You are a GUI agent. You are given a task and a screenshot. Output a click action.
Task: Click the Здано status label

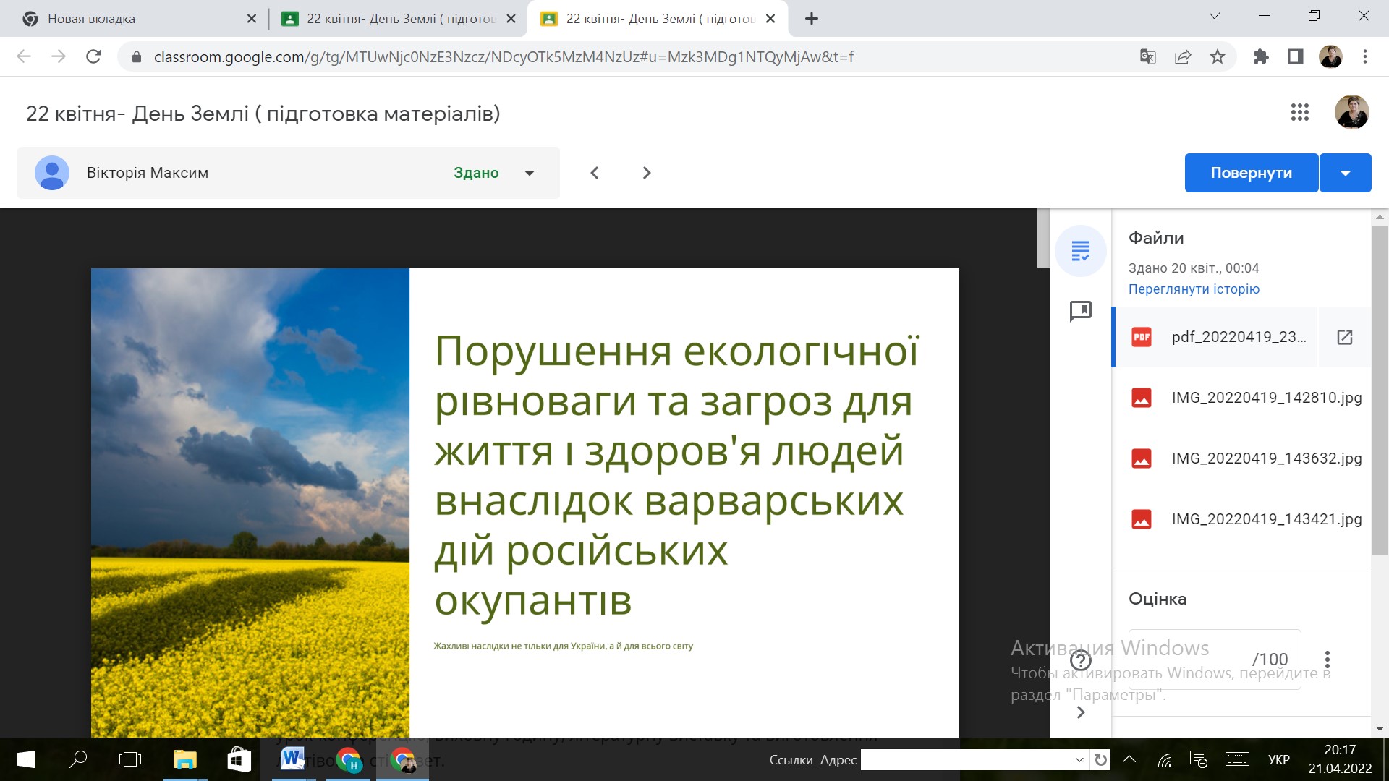coord(476,173)
